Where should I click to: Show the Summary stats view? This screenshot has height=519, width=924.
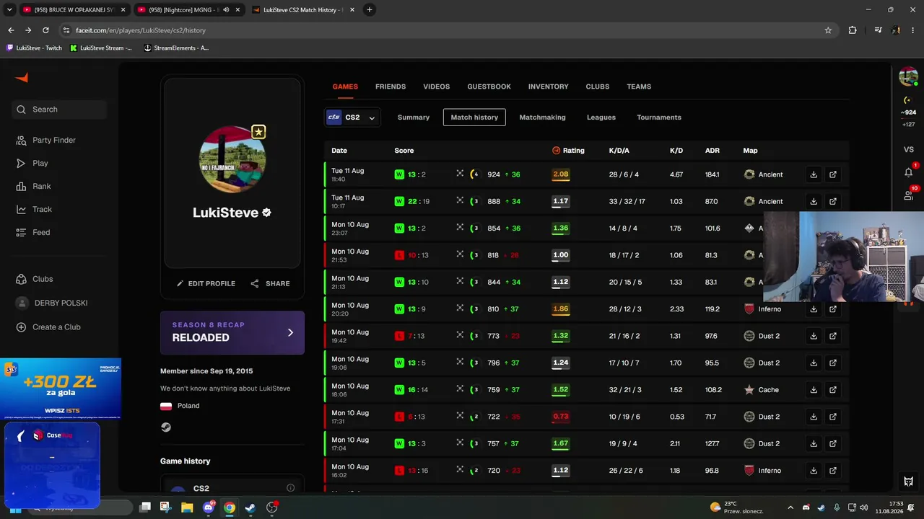point(414,117)
